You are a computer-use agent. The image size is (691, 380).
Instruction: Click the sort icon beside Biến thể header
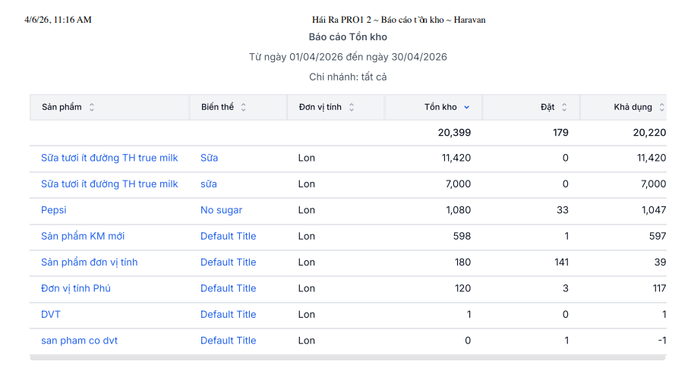coord(244,108)
